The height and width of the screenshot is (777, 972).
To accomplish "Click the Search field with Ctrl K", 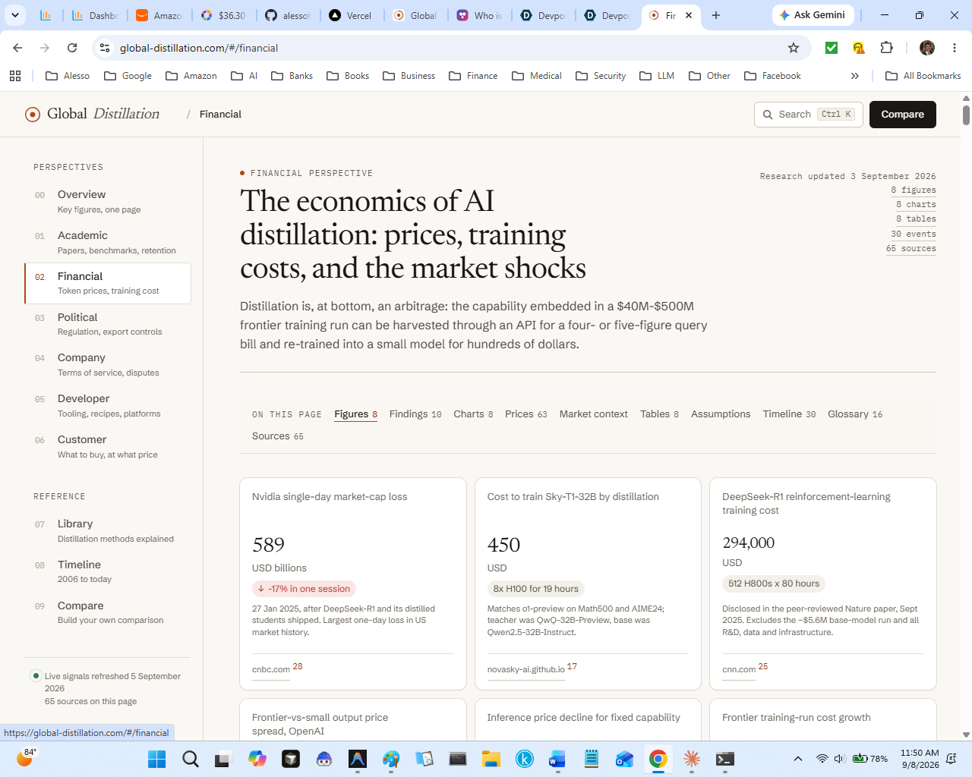I will [808, 115].
